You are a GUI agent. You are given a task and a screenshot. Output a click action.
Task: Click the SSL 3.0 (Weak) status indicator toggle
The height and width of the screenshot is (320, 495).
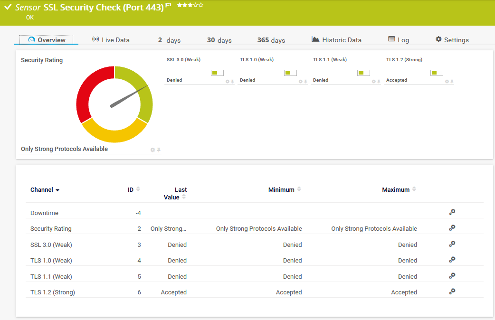coord(217,73)
